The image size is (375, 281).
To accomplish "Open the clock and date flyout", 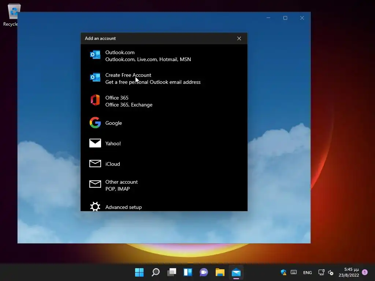I will [349, 272].
